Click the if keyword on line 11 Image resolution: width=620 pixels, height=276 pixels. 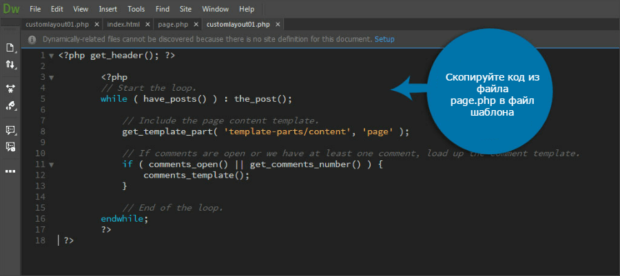coord(127,164)
